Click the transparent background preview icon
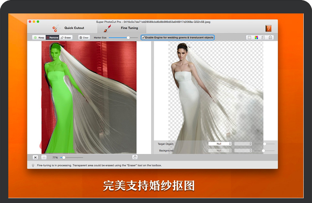312x203 pixels. coord(249,37)
